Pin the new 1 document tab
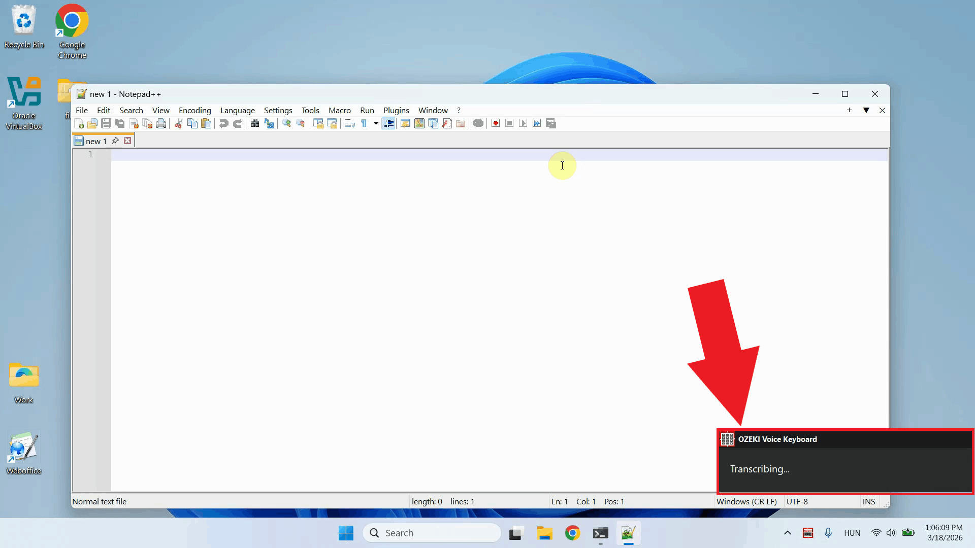975x548 pixels. click(115, 141)
